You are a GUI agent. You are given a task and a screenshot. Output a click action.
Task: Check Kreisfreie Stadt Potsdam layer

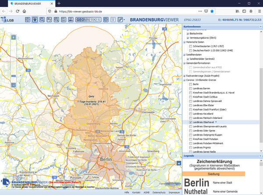click(x=191, y=139)
